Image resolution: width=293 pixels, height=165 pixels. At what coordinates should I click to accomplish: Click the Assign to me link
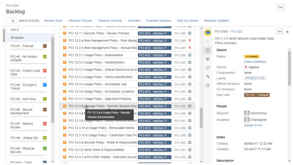(x=253, y=125)
